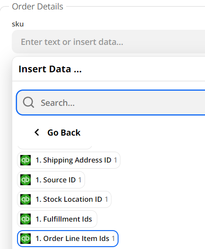Click the magnifying glass search icon
The height and width of the screenshot is (249, 205).
28,103
